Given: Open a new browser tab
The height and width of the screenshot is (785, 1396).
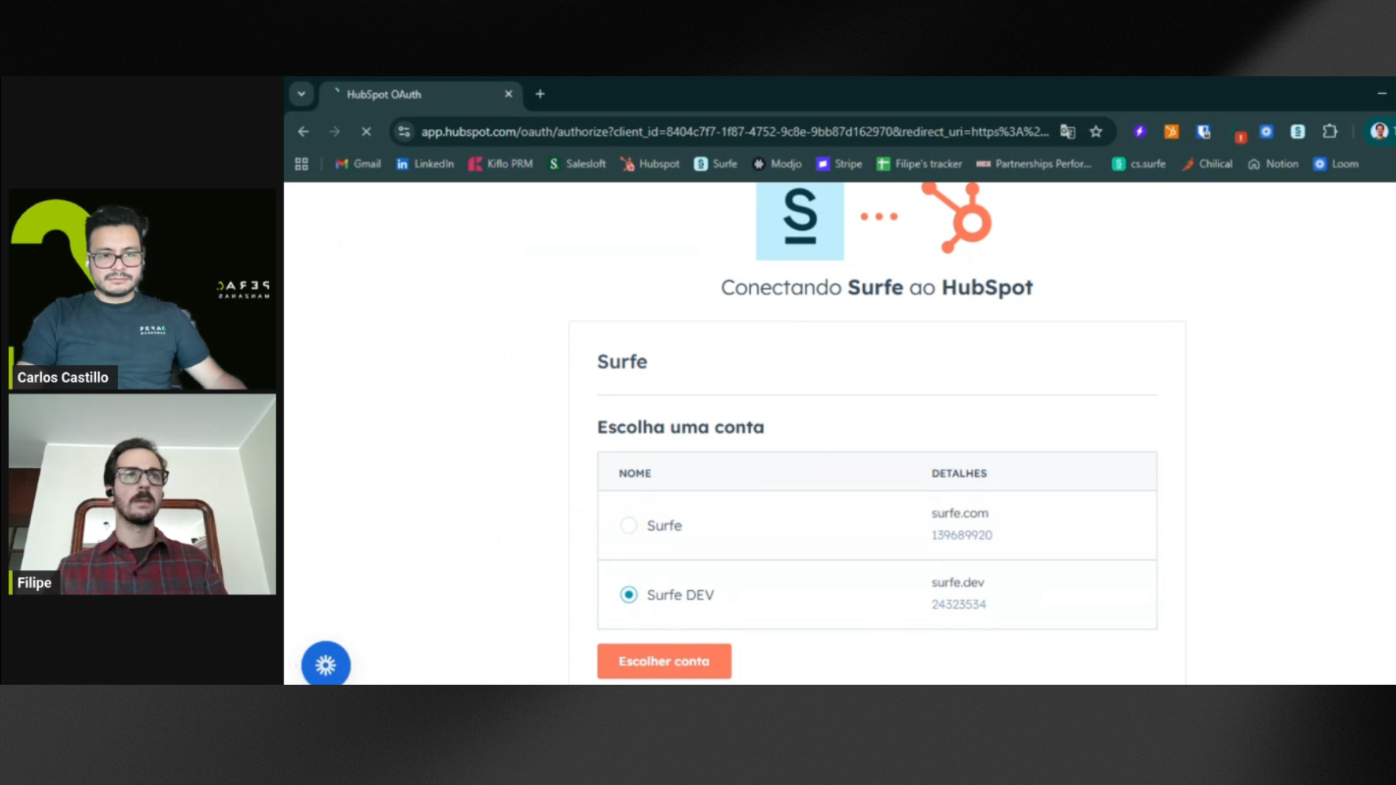Looking at the screenshot, I should (x=539, y=94).
